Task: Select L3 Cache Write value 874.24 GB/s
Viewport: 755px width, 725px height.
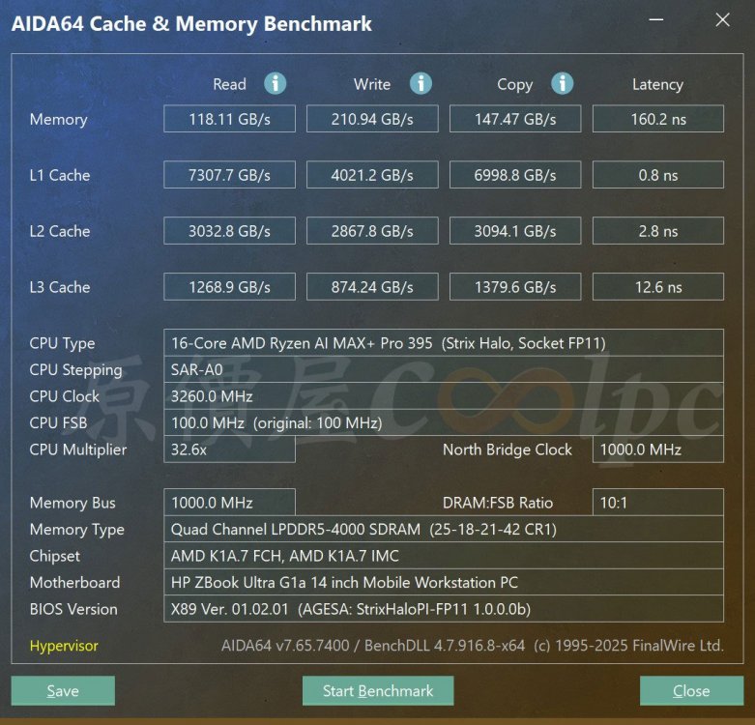Action: (x=372, y=287)
